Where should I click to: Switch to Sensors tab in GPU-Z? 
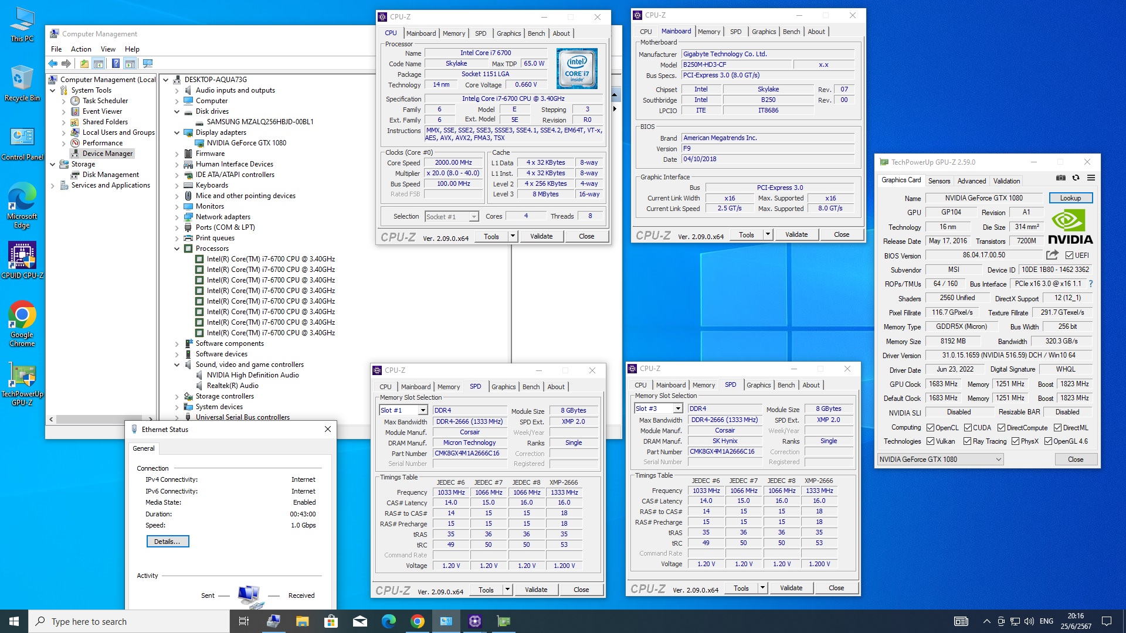pos(939,181)
